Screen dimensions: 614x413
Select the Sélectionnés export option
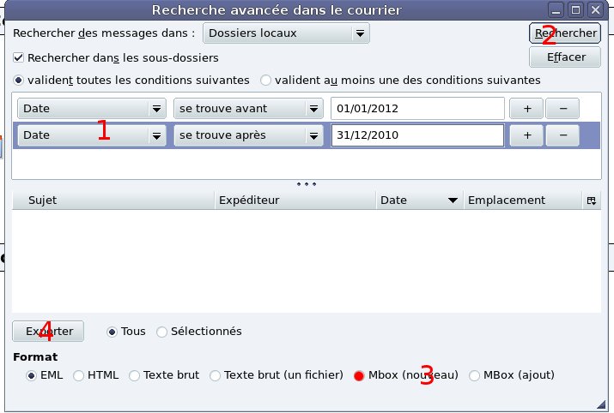tap(162, 332)
